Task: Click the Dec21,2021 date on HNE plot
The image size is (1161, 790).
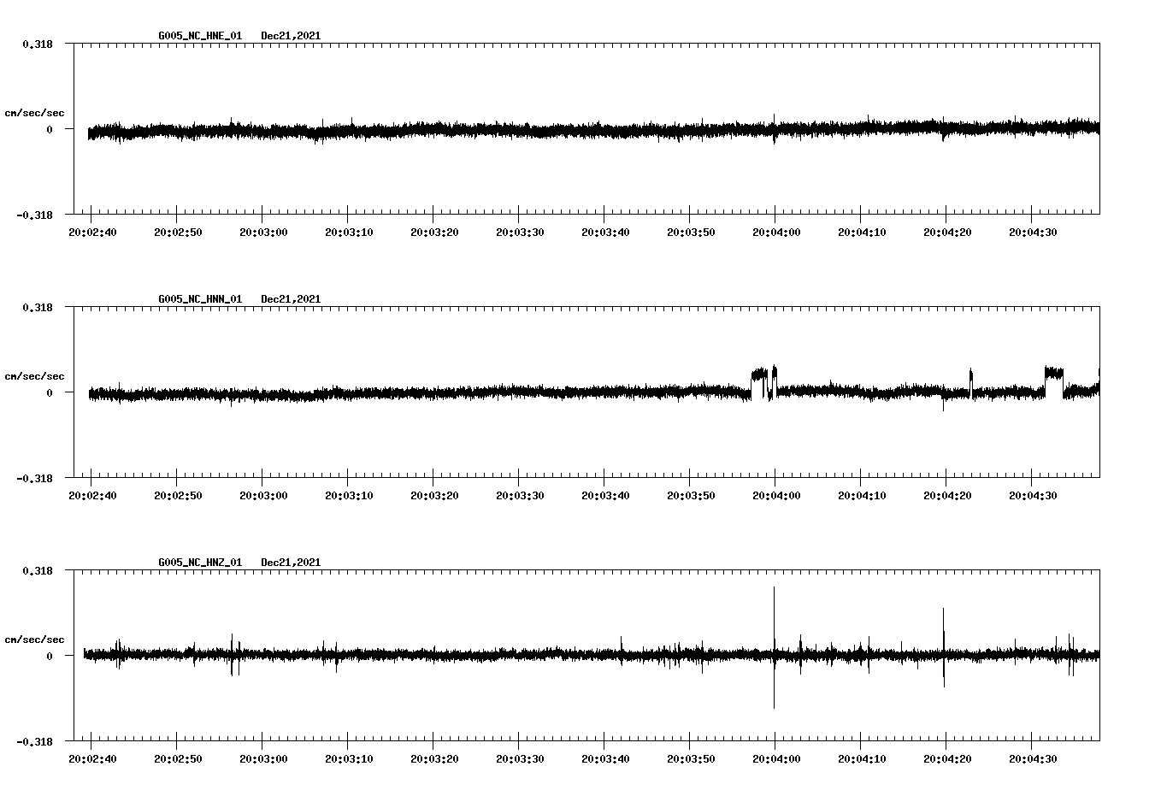Action: 291,36
